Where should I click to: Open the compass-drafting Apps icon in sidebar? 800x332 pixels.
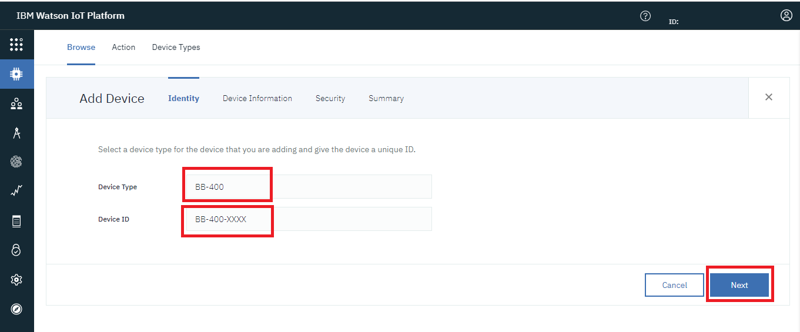16,133
